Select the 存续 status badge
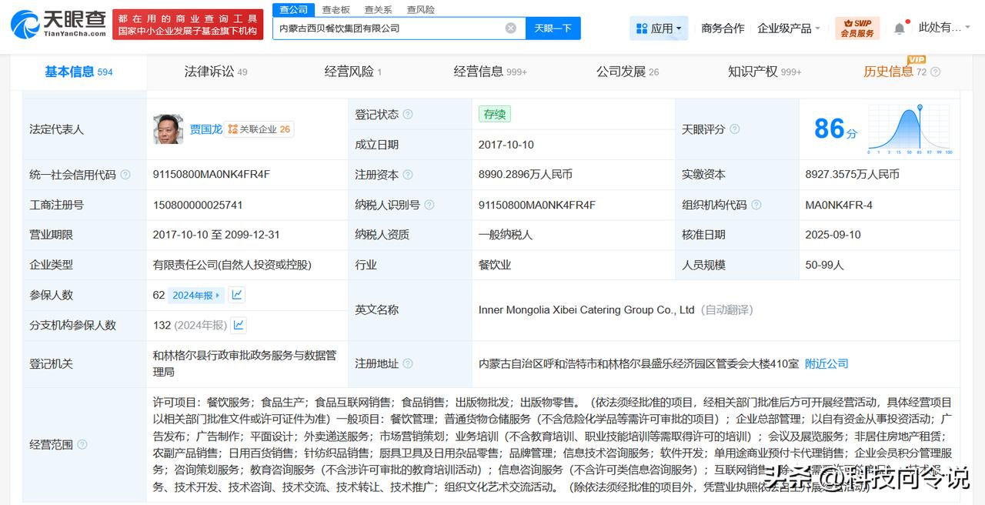 (494, 114)
